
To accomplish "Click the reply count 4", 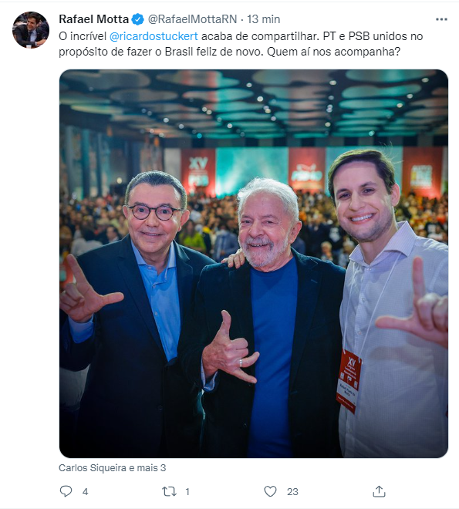I will click(x=85, y=492).
